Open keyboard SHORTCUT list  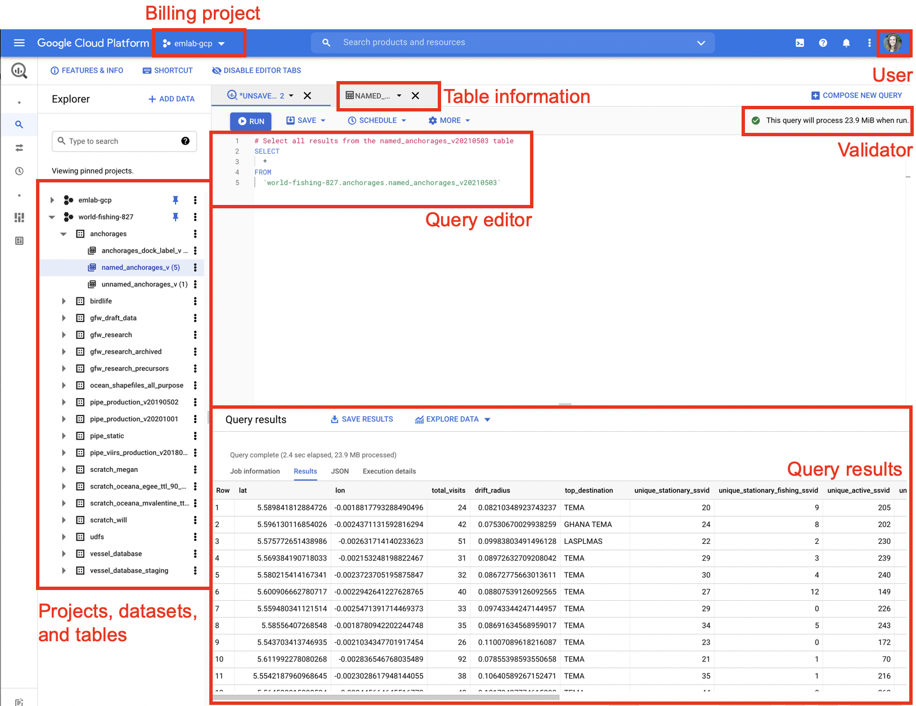coord(168,70)
